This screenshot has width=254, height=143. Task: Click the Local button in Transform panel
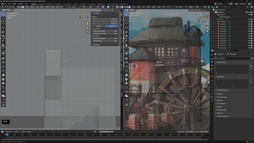[112, 26]
